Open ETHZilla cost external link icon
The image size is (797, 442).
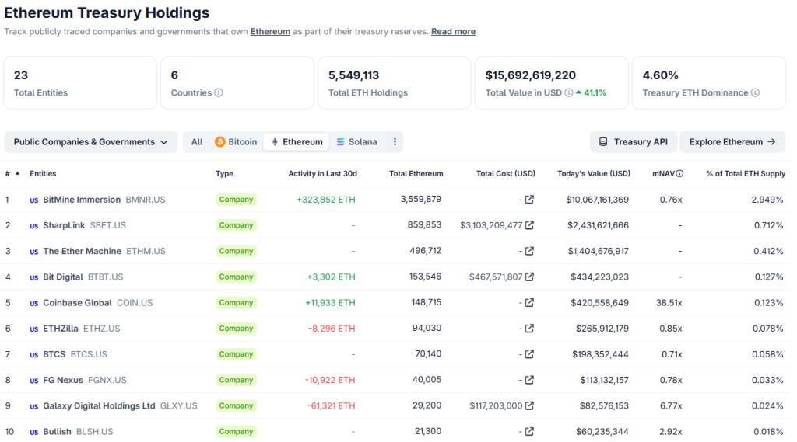pos(529,329)
